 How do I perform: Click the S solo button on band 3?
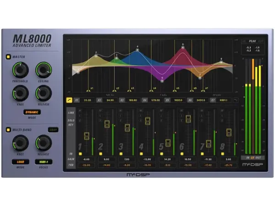tap(121, 120)
